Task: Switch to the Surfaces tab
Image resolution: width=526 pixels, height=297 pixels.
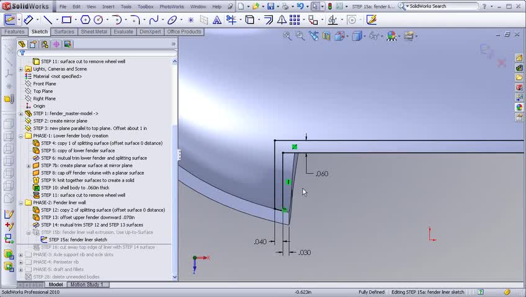Action: 64,32
